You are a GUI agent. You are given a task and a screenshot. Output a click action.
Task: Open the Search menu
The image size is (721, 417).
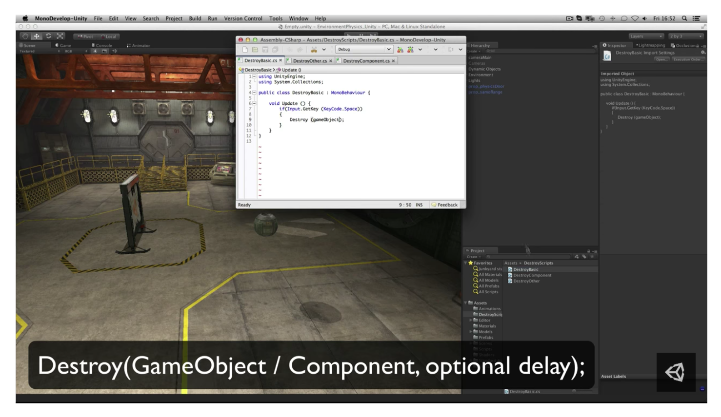point(151,19)
